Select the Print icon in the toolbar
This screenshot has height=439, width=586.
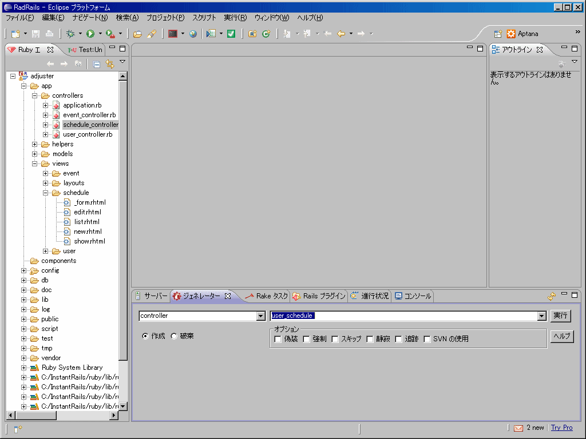click(49, 34)
